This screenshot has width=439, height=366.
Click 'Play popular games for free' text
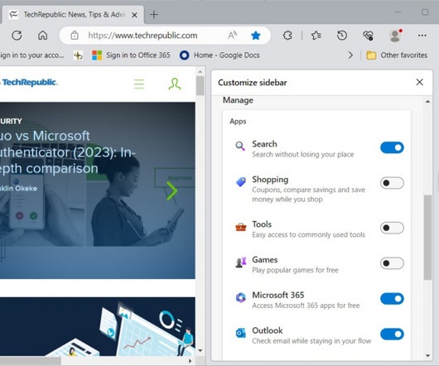point(295,270)
